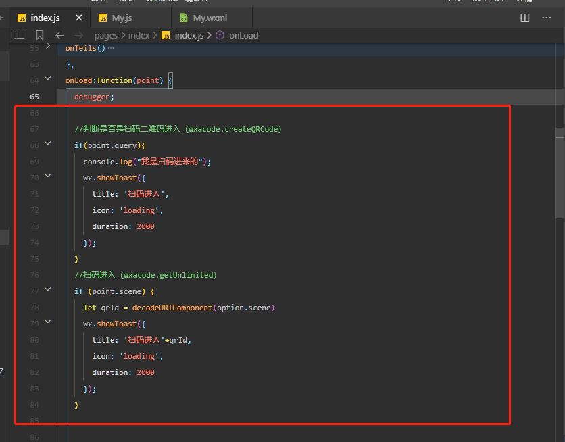Viewport: 565px width, 442px height.
Task: Click the getUnlimited comment on line 76
Action: click(x=145, y=275)
